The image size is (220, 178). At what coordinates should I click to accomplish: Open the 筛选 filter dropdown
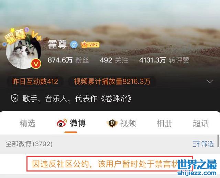click(203, 144)
